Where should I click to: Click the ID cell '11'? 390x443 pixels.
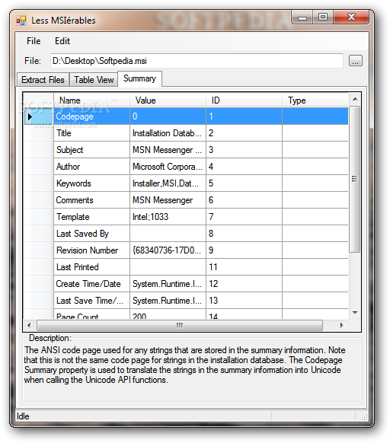(244, 267)
